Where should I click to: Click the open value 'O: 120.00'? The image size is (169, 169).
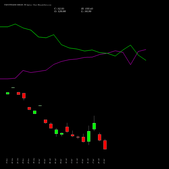(x=60, y=11)
